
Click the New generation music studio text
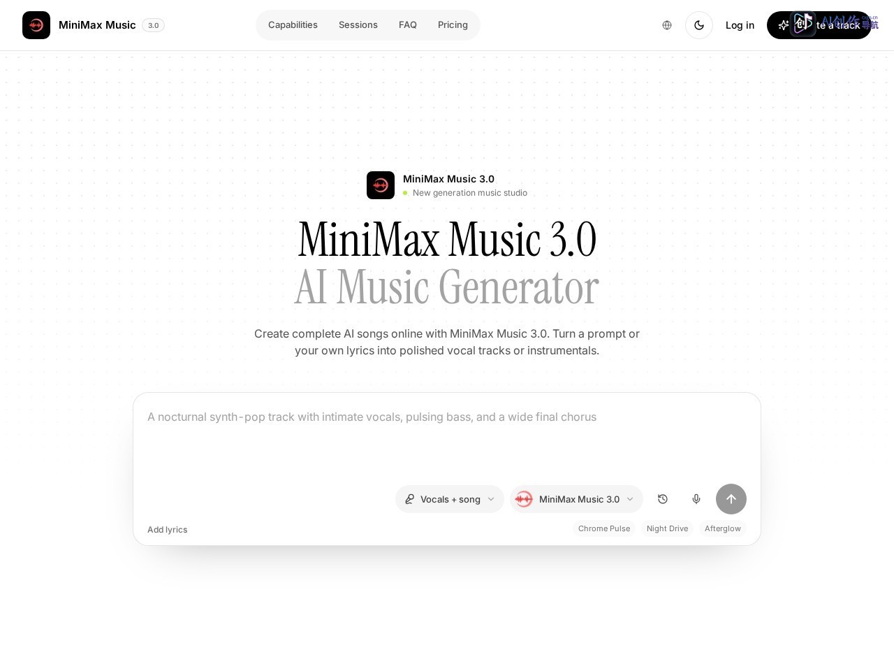[470, 193]
